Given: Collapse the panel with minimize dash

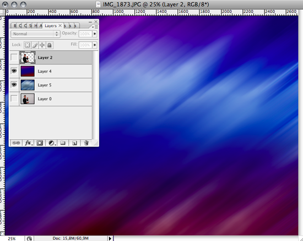Looking at the screenshot, I should 90,22.
